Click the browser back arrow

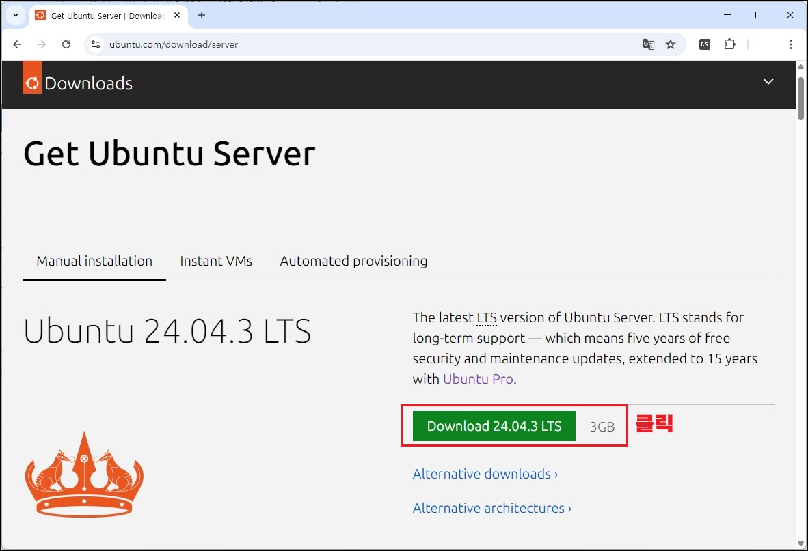click(x=17, y=44)
